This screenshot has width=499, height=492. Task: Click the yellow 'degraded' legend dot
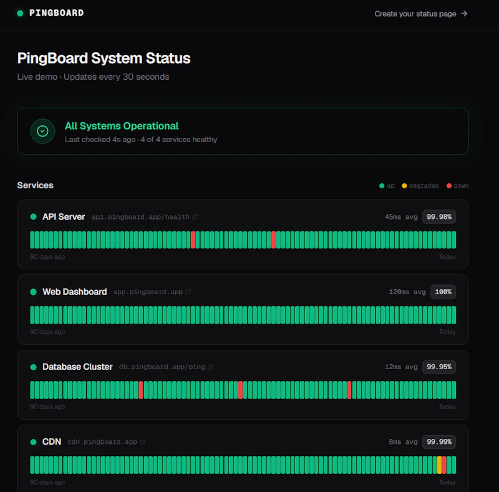(404, 186)
